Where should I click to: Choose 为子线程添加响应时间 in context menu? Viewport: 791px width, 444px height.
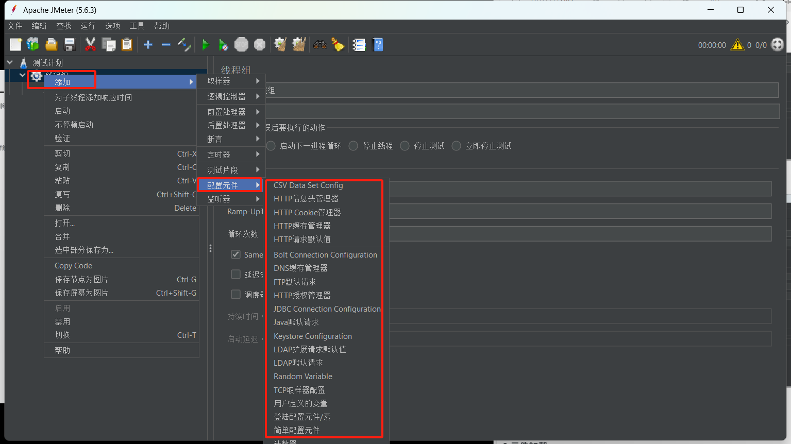(x=122, y=97)
